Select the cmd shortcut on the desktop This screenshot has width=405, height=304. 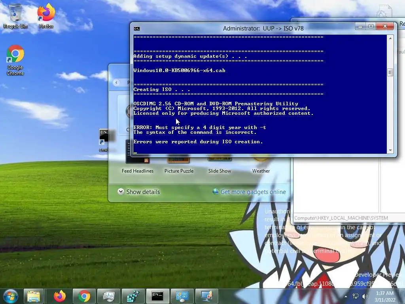point(104,141)
